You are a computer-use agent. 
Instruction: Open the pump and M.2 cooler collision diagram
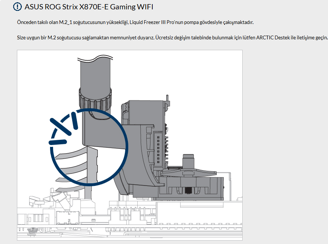[x=130, y=145]
